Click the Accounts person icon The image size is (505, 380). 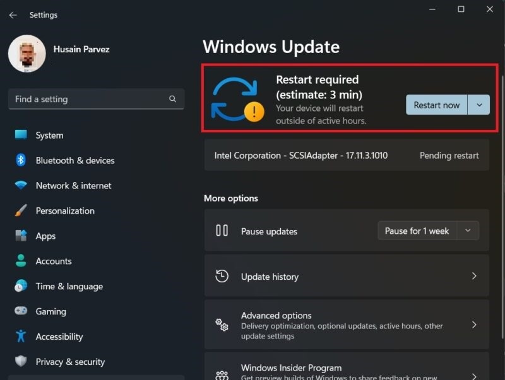tap(21, 261)
